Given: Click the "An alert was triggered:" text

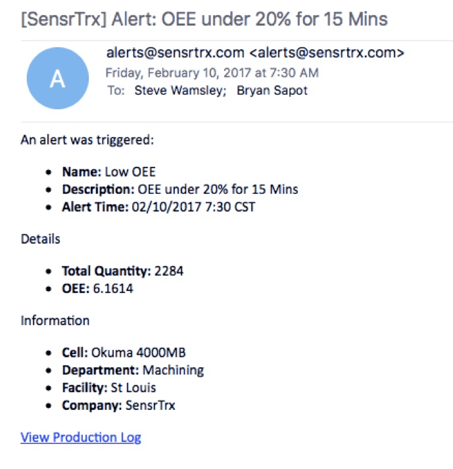Looking at the screenshot, I should click(x=87, y=140).
